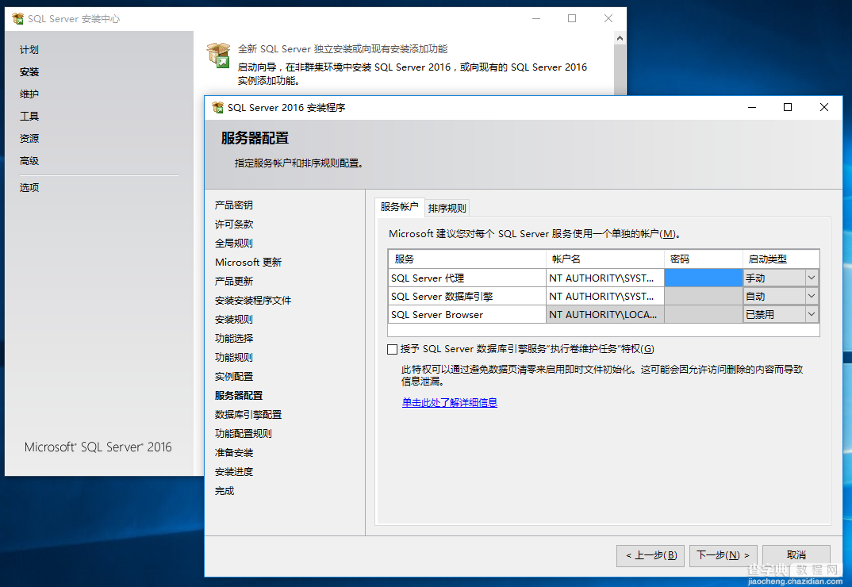Open startup type dropdown for SQL Server 数据库引擎
This screenshot has height=587, width=852.
click(x=812, y=296)
